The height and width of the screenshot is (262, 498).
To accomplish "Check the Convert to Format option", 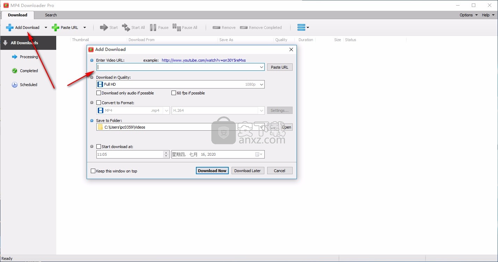I will [x=99, y=103].
